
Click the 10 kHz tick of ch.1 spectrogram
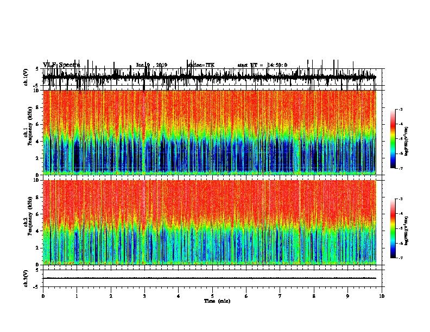pos(36,91)
